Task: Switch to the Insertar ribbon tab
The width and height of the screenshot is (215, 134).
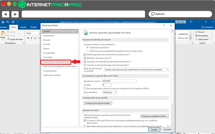Action: [x=23, y=27]
